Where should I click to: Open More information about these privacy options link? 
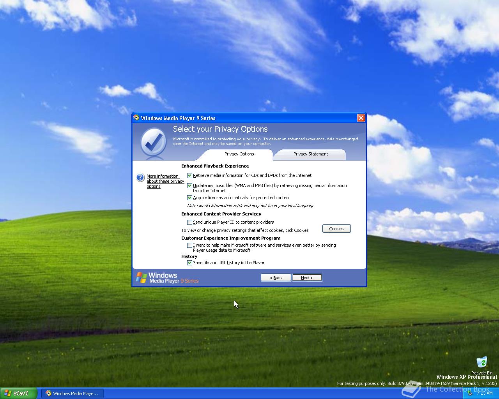point(165,181)
